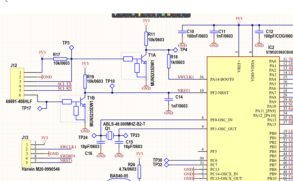Click the green sheet symbol tool
This screenshot has height=181, width=293.
(163, 15)
